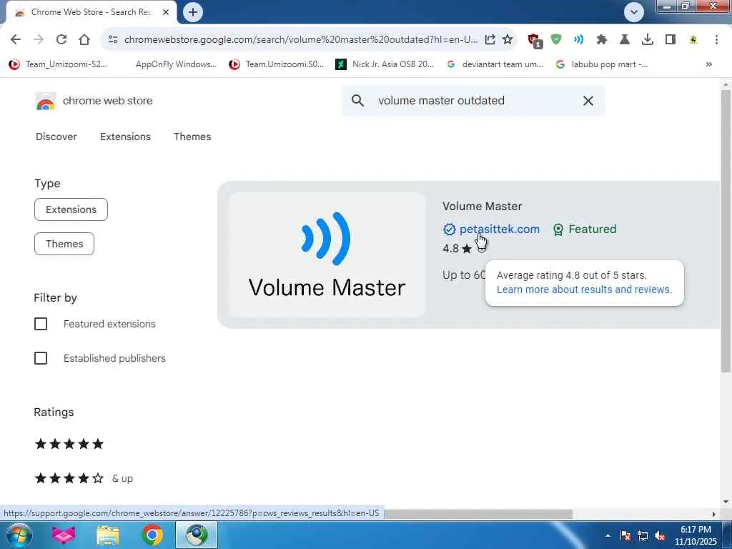The image size is (732, 549).
Task: Open the network icon in system tray
Action: (643, 535)
